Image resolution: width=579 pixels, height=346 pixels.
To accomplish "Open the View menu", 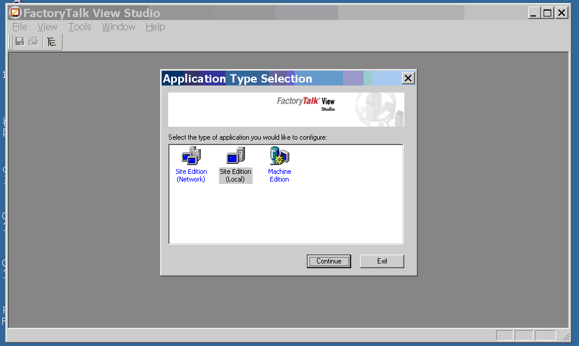I will coord(47,27).
